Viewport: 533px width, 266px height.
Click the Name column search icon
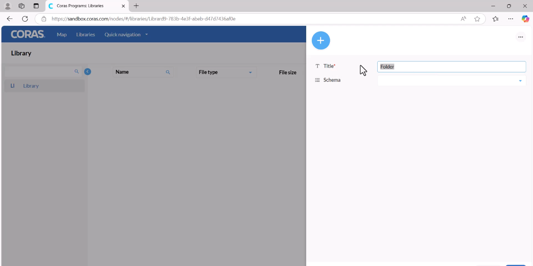click(168, 72)
